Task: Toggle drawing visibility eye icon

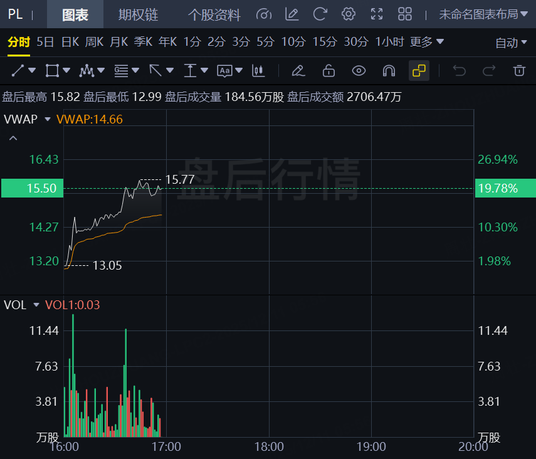Action: (359, 70)
